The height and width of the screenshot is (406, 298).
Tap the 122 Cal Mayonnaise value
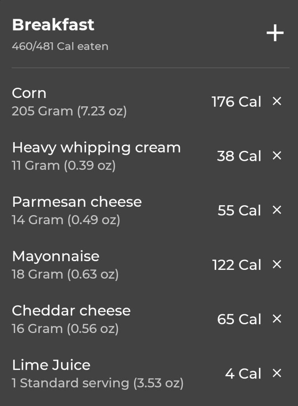tap(237, 265)
